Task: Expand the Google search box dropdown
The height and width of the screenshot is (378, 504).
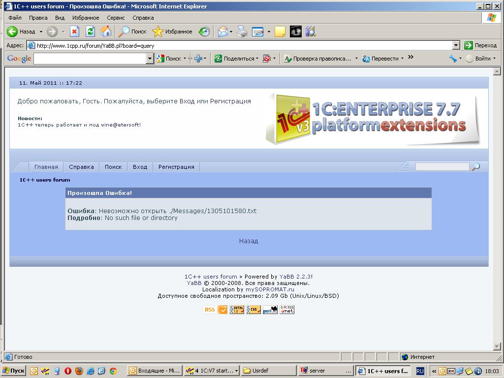Action: [150, 59]
